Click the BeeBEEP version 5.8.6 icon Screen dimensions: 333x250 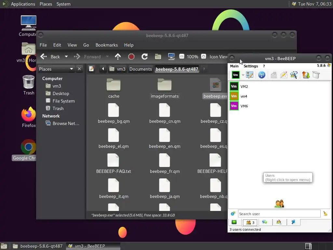(x=329, y=65)
